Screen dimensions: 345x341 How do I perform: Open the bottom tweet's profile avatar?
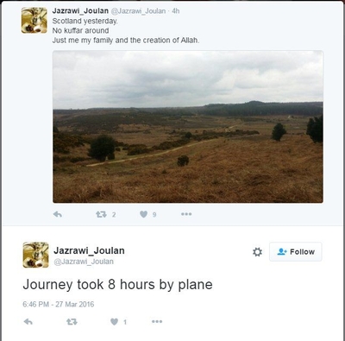35,255
